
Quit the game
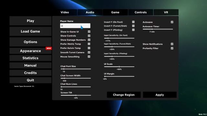(x=30, y=80)
